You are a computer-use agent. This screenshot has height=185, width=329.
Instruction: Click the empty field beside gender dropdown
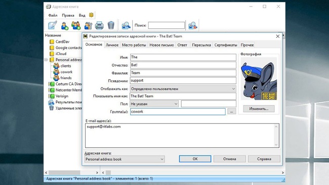209,104
